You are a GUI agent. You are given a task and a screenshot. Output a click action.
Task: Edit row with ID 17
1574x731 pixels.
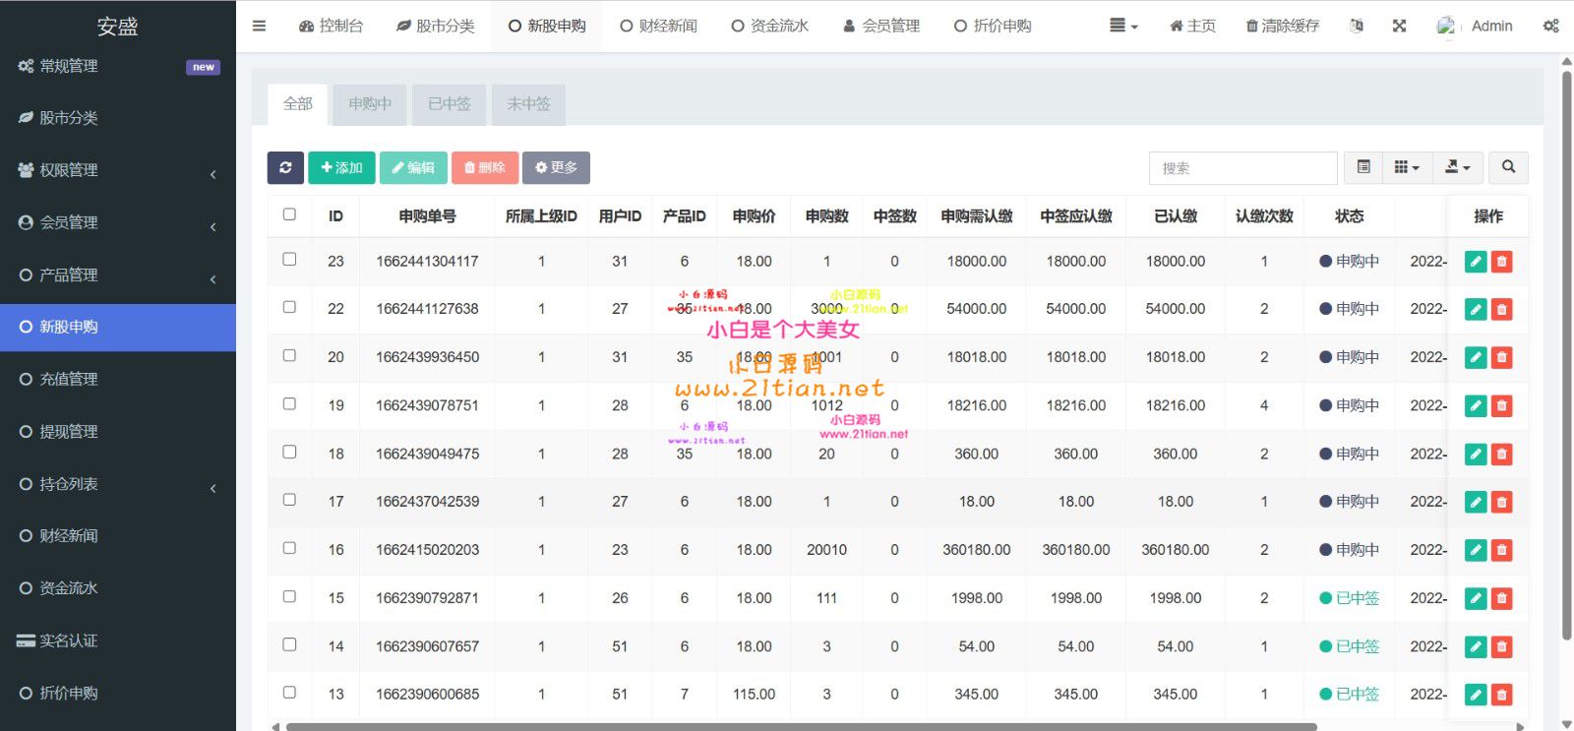(1476, 502)
